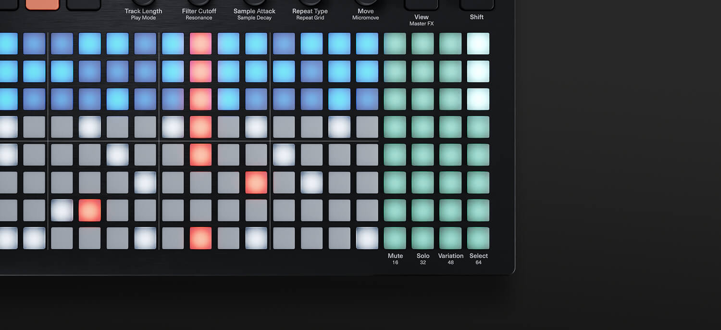Tap the green pad directly above Variation label
This screenshot has height=330, width=721.
(x=450, y=238)
